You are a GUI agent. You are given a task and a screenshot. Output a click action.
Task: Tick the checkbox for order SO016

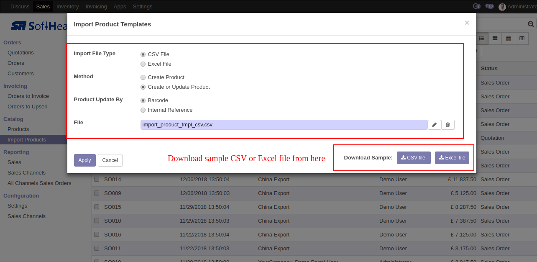(97, 234)
